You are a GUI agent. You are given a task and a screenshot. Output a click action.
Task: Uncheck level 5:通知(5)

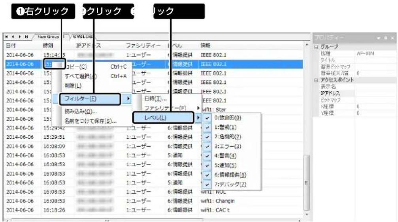pos(207,166)
